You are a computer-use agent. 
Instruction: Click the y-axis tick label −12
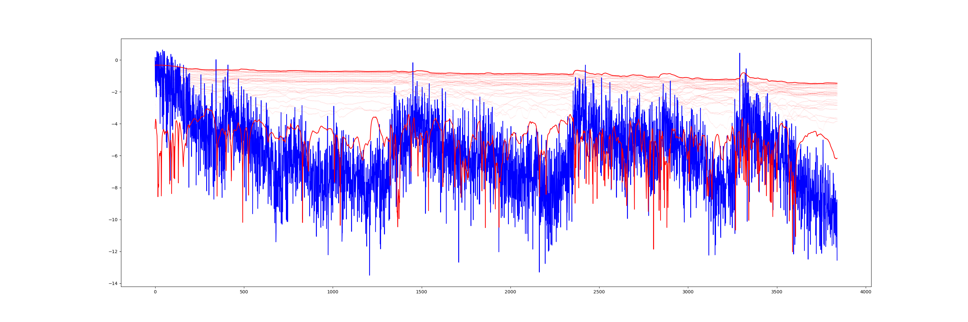pos(113,251)
